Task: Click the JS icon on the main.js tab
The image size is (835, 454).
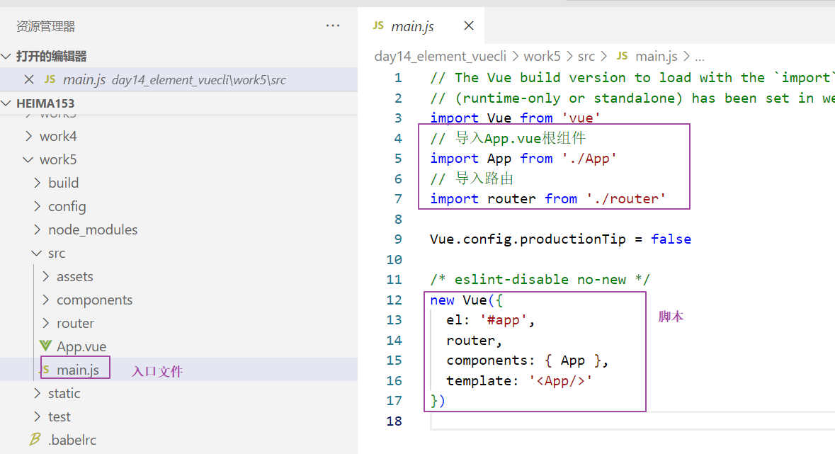Action: 378,26
